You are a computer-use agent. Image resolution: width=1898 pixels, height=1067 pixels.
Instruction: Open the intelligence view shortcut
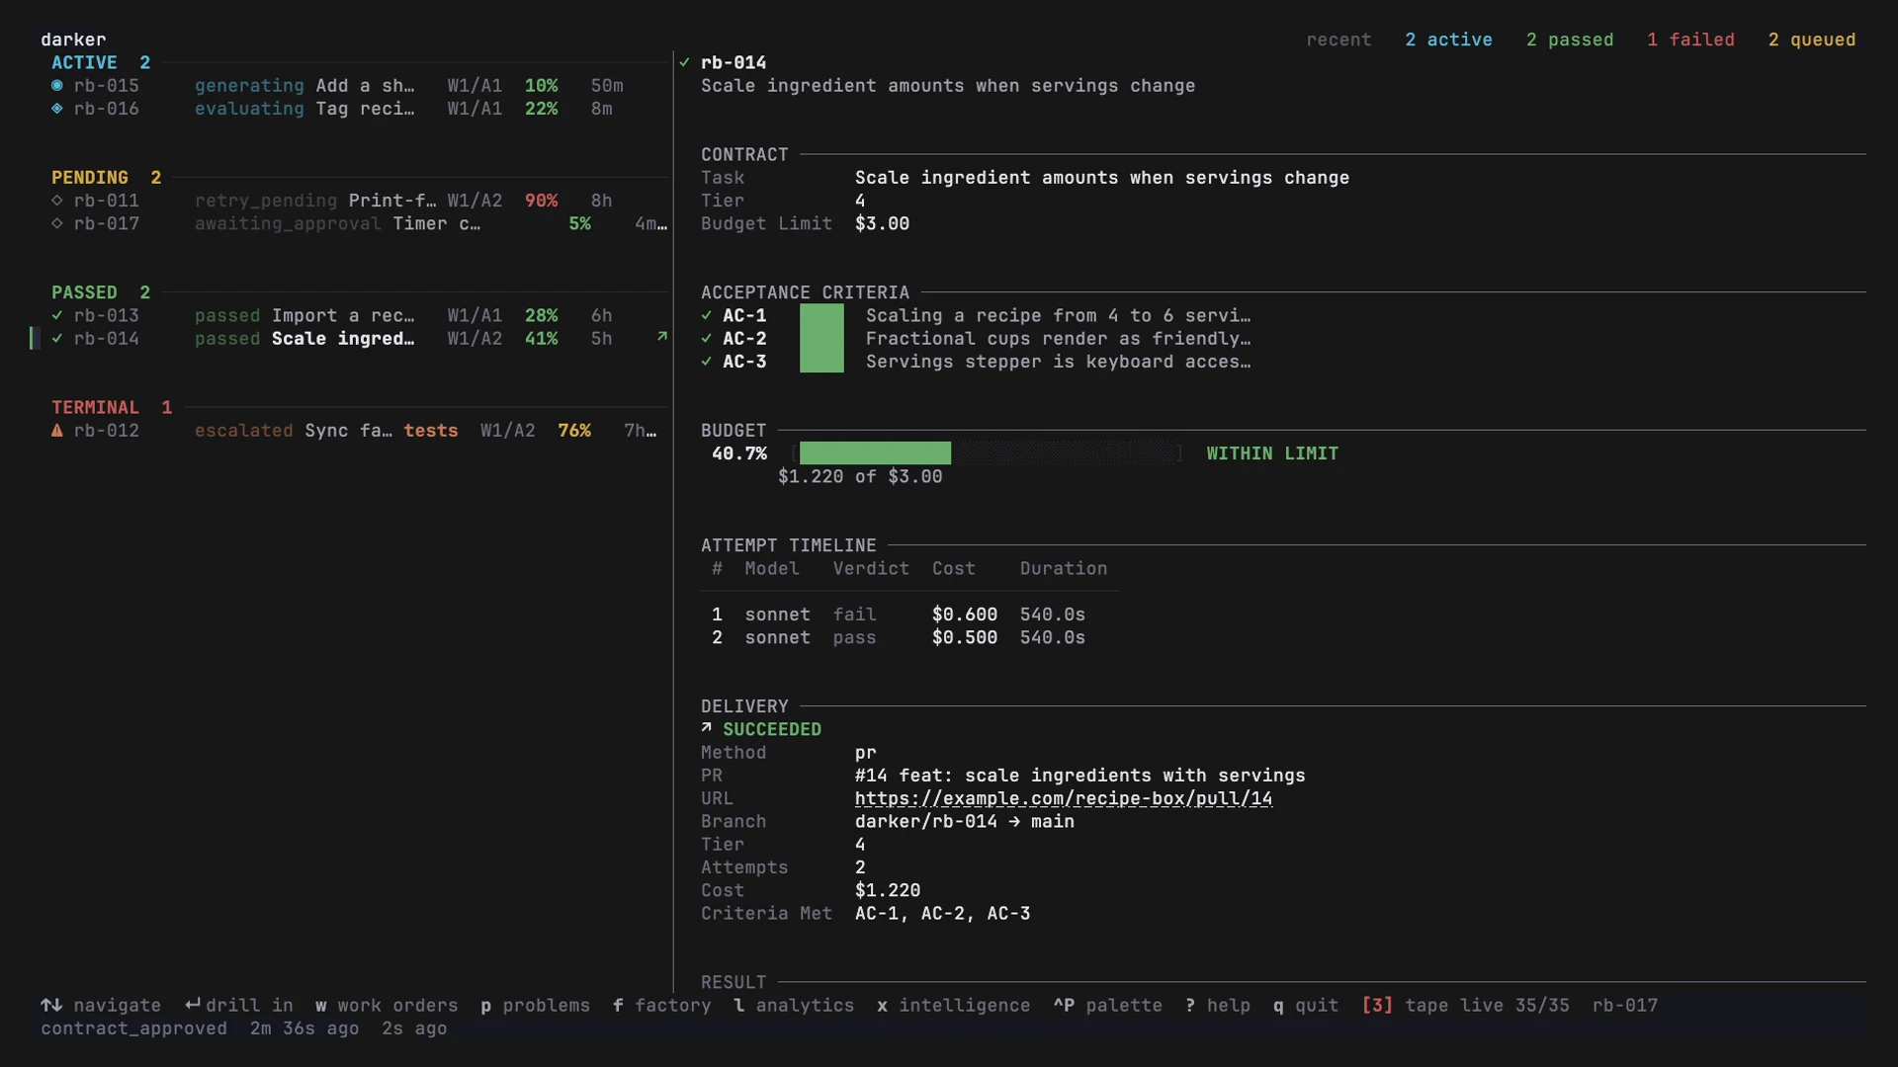point(953,1006)
